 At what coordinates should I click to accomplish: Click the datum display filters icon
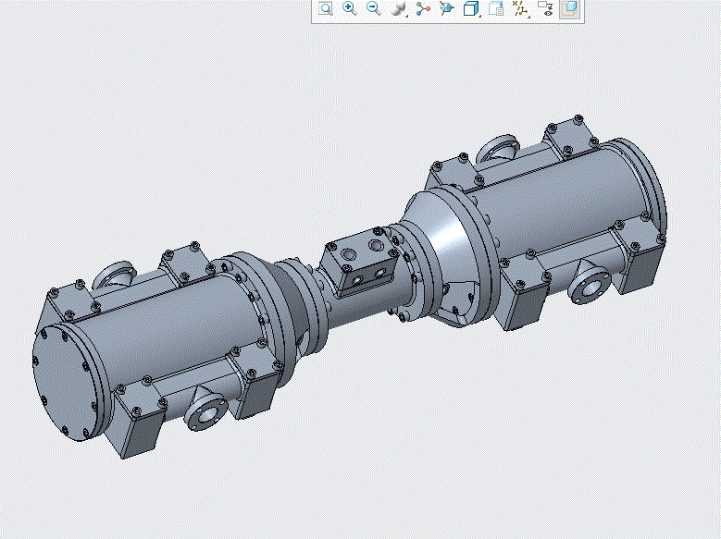click(x=519, y=8)
